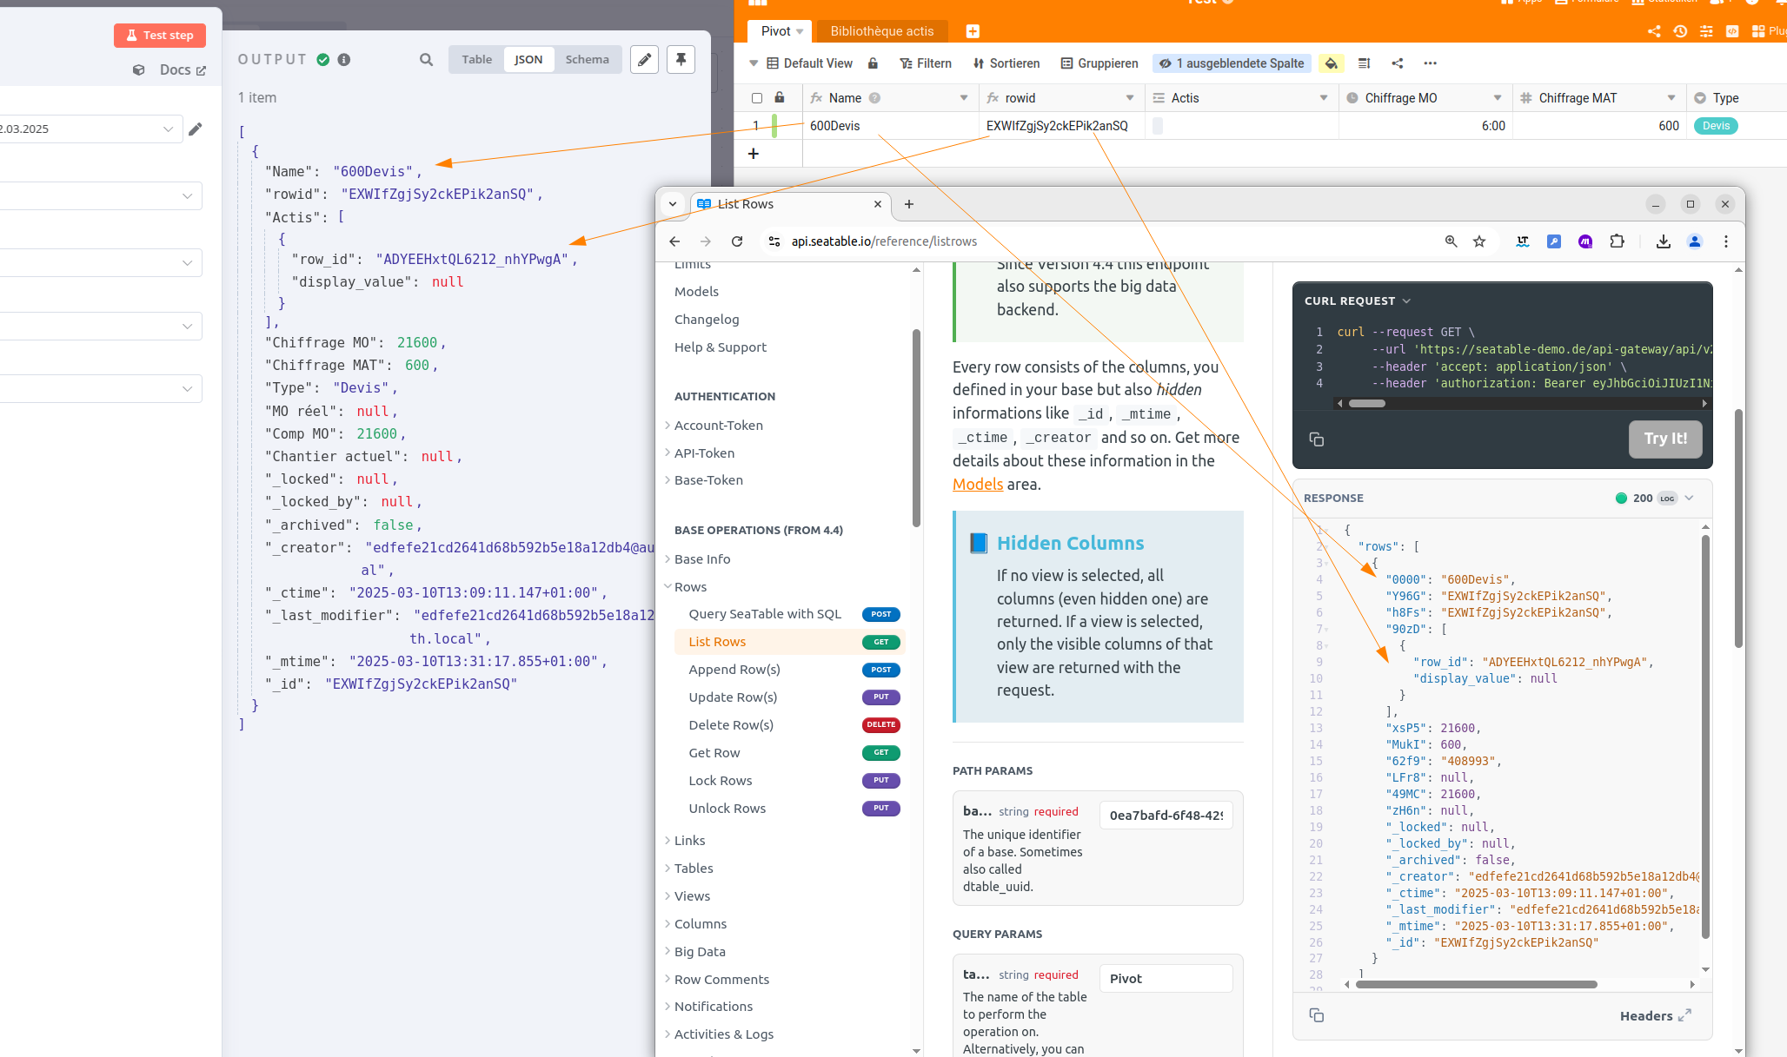The width and height of the screenshot is (1787, 1057).
Task: Open Name column header dropdown
Action: 964,98
